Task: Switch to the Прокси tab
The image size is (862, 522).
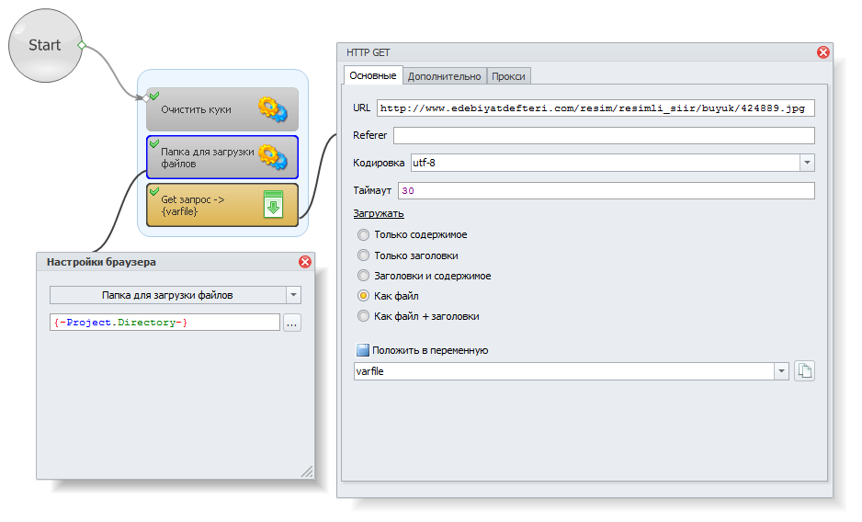Action: [x=508, y=76]
